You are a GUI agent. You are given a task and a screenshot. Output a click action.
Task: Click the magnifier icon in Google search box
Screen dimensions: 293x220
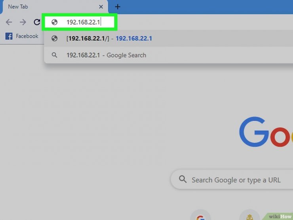pos(183,179)
